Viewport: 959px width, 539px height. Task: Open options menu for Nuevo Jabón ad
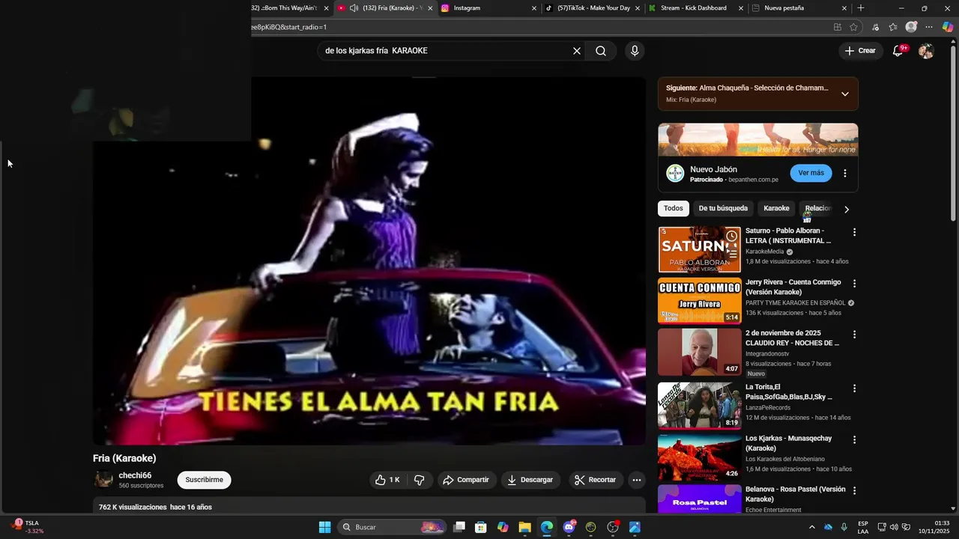(845, 173)
